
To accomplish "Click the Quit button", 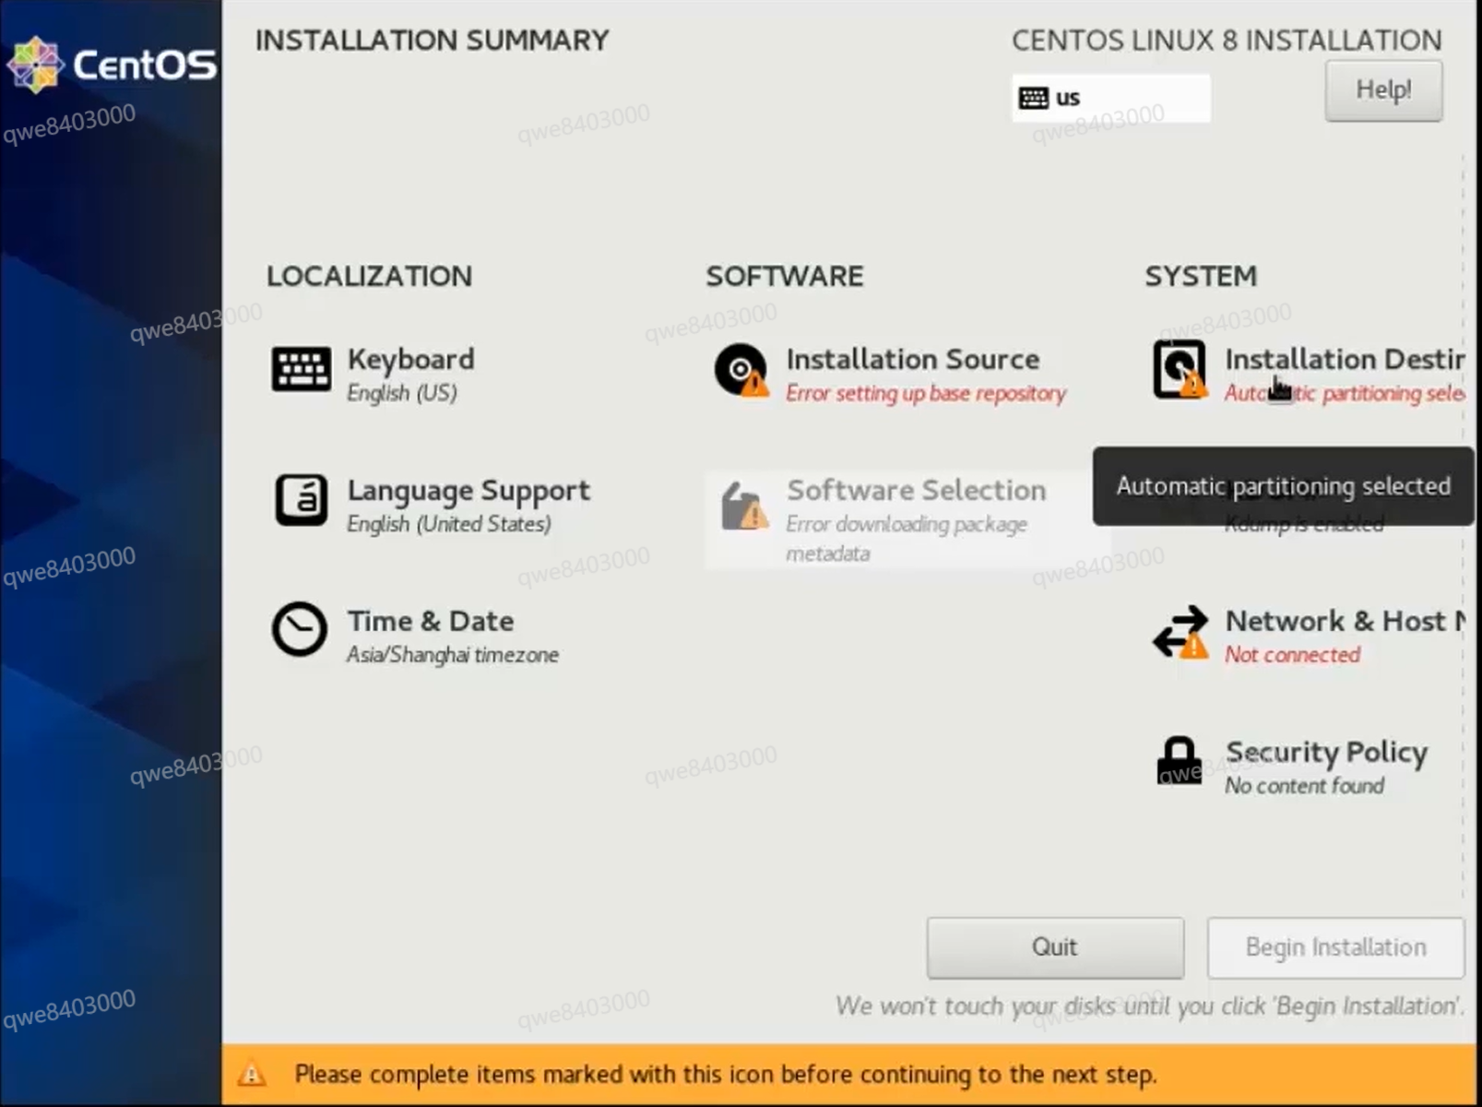I will point(1055,947).
